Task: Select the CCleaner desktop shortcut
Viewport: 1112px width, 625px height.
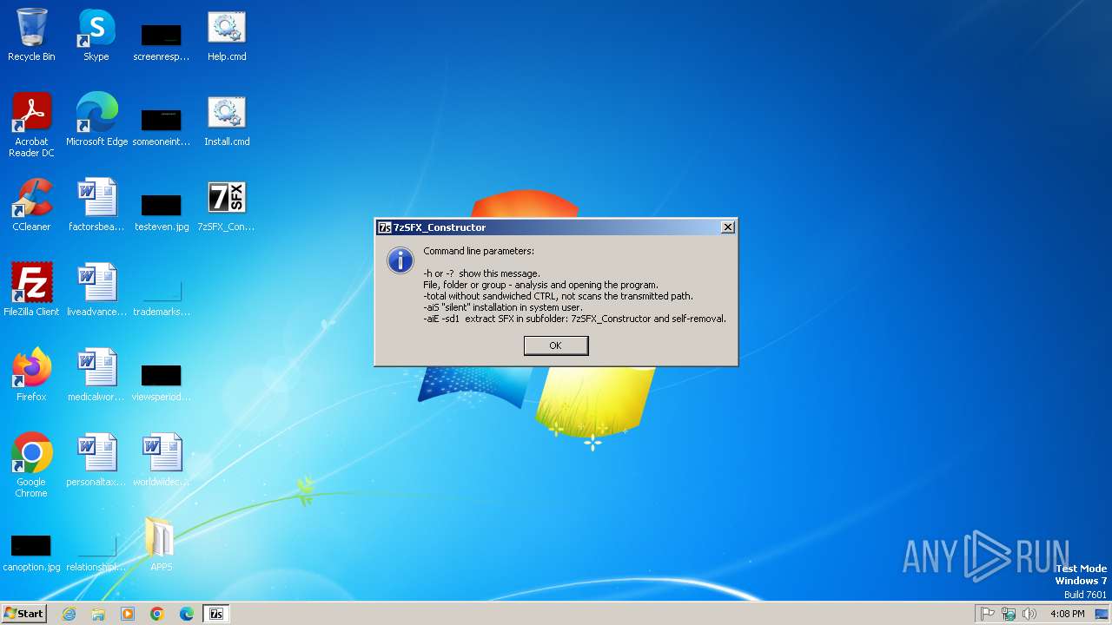Action: [31, 206]
